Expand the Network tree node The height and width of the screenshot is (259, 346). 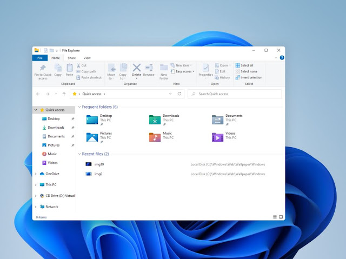tap(36, 207)
